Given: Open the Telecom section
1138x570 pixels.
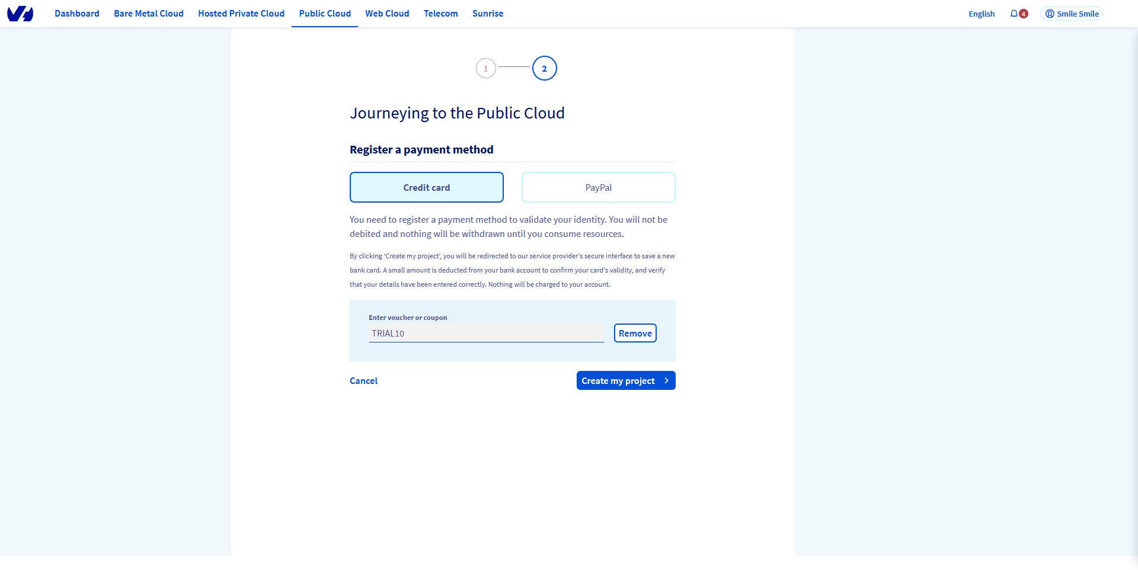Looking at the screenshot, I should (x=440, y=14).
